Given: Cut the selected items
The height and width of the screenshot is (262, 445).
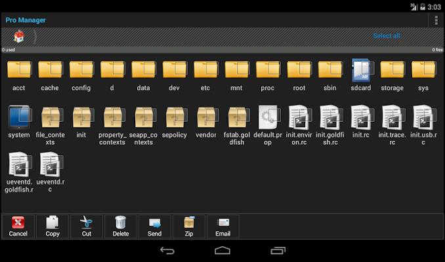Looking at the screenshot, I should point(87,227).
